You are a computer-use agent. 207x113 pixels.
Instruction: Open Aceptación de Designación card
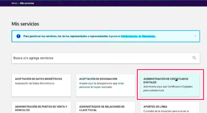106,85
